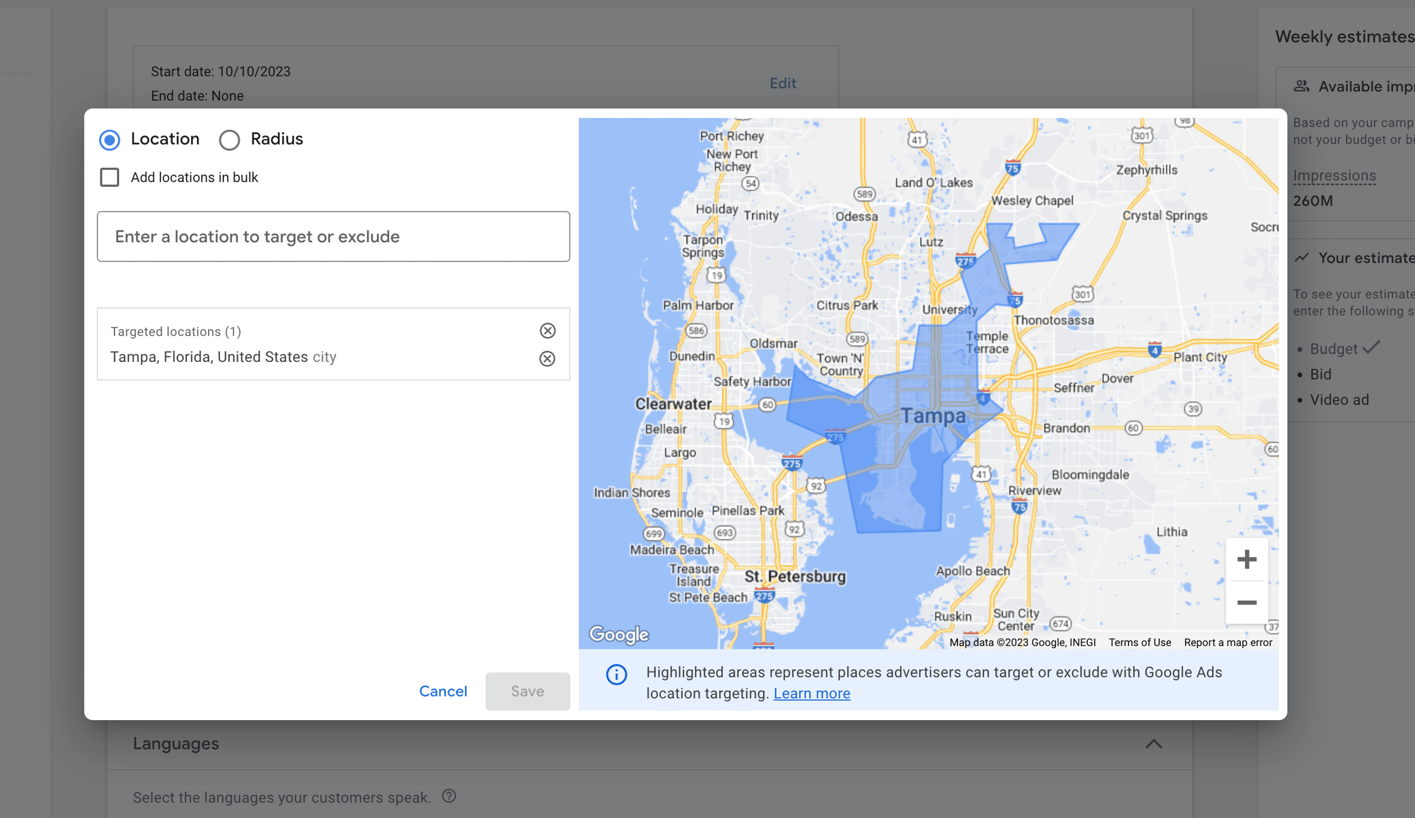Open the Learn more link
This screenshot has width=1415, height=818.
pyautogui.click(x=811, y=693)
